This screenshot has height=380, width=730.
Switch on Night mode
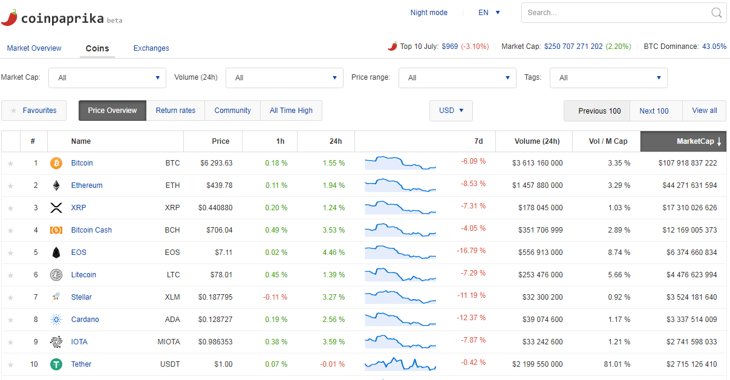(x=429, y=13)
